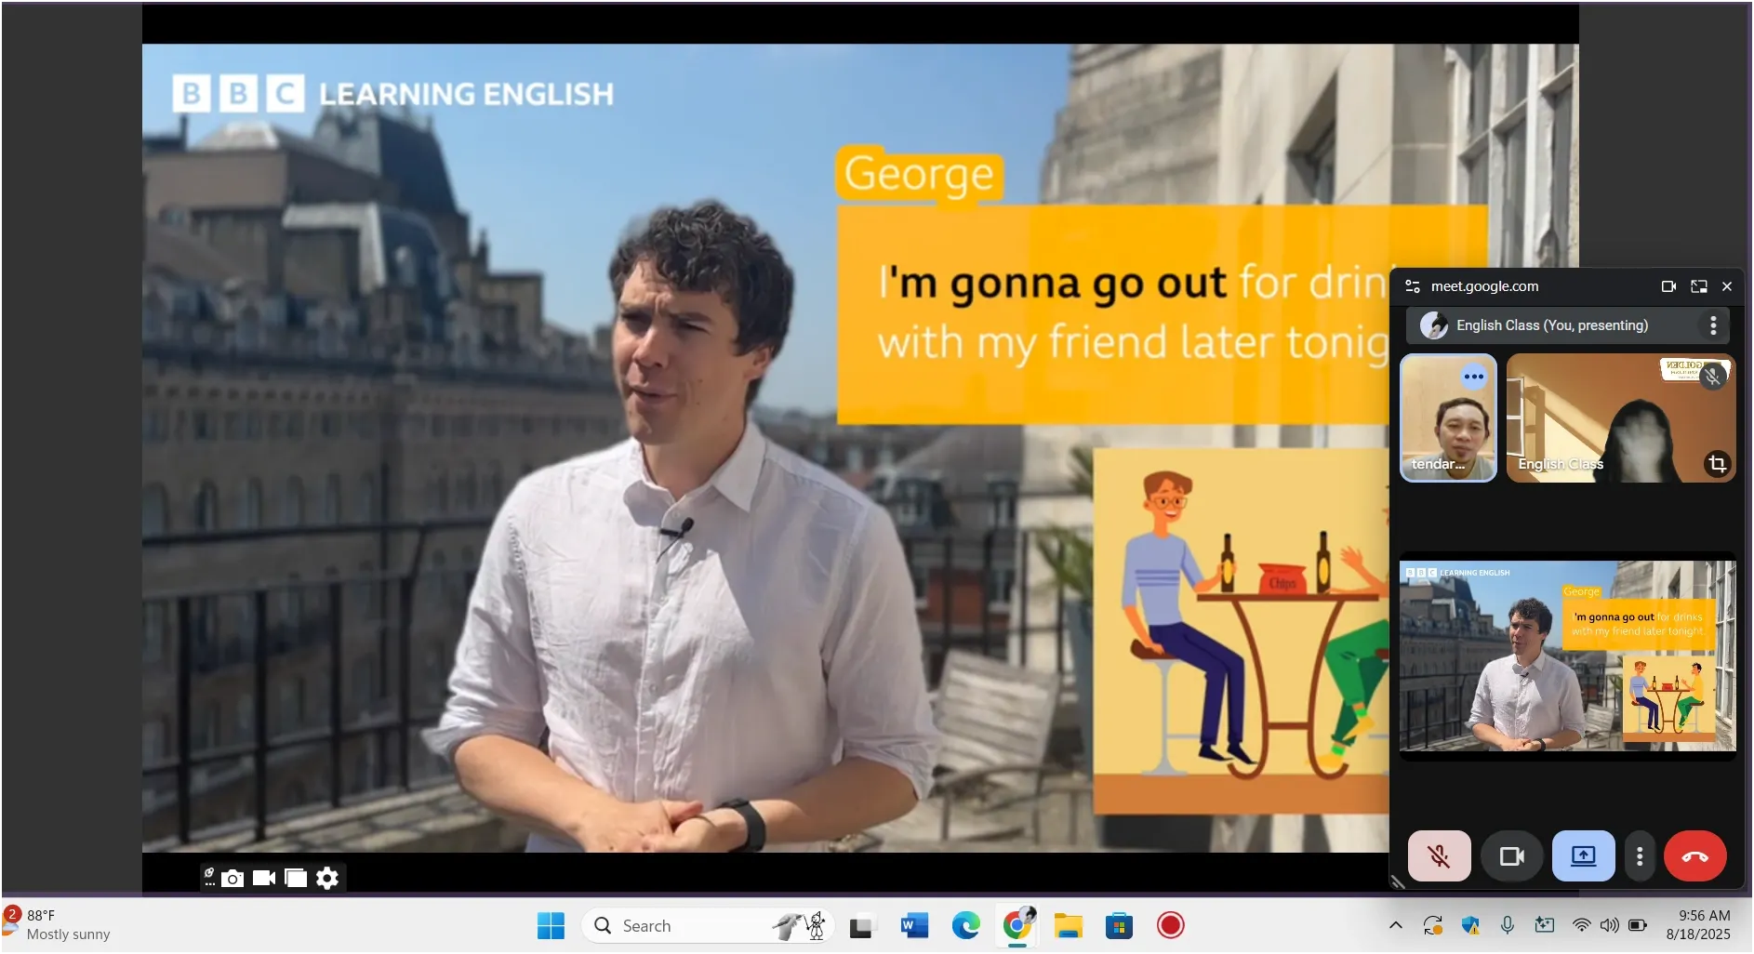Image resolution: width=1754 pixels, height=954 pixels.
Task: Open options on the tendar participant tile
Action: [1474, 377]
